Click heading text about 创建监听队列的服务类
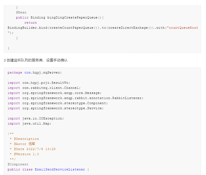The height and width of the screenshot is (175, 206). [x=36, y=60]
